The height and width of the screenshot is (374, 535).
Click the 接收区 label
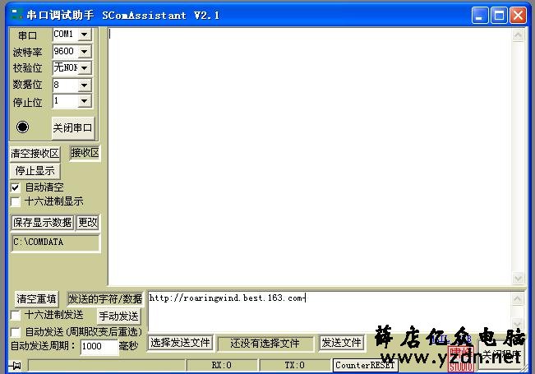[x=85, y=153]
